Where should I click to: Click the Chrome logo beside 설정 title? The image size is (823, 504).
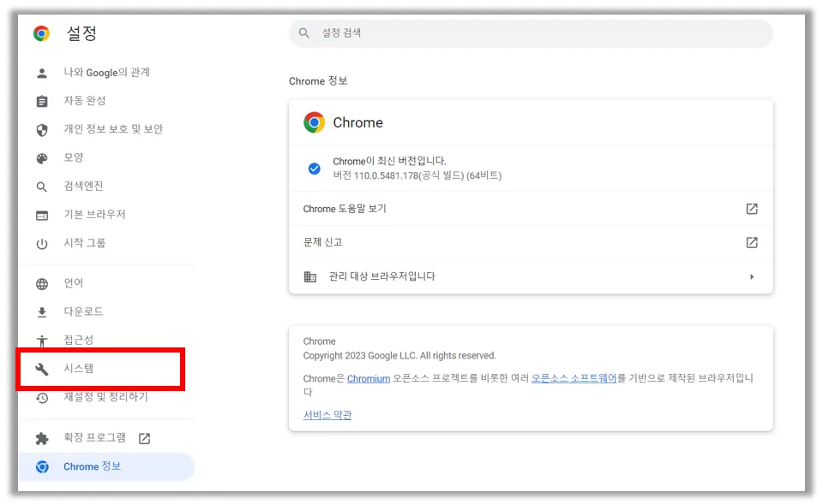(41, 33)
